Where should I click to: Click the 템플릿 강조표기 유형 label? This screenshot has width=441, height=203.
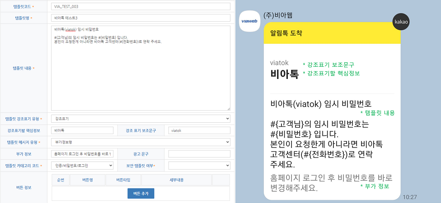point(23,119)
